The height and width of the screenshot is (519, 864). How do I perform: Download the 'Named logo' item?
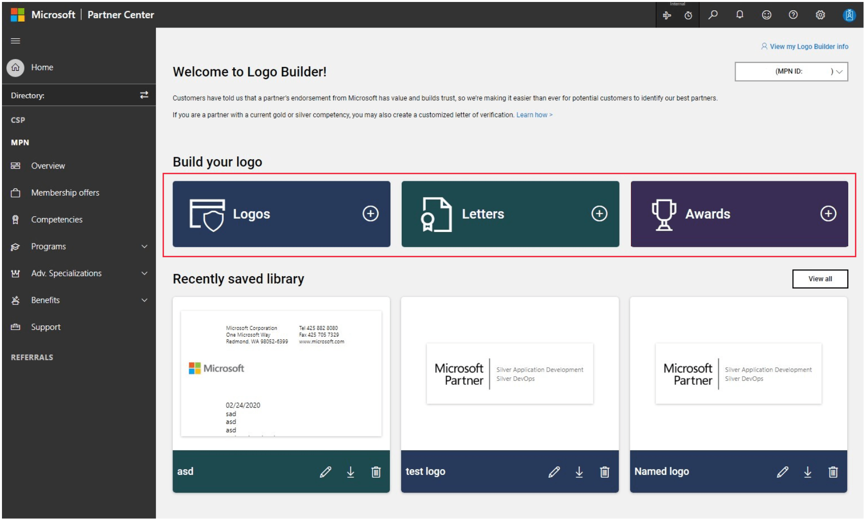(x=808, y=472)
